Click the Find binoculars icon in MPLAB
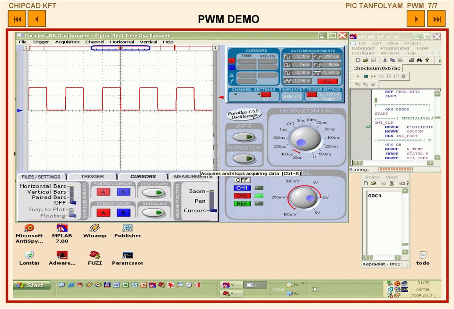 419,60
